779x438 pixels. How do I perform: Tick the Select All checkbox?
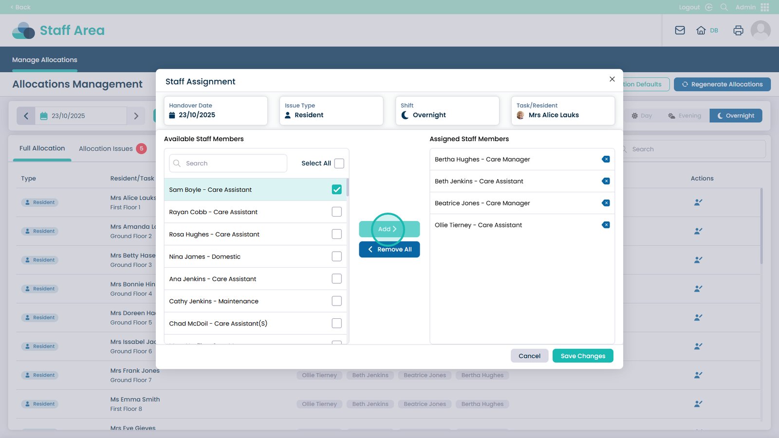pyautogui.click(x=339, y=164)
